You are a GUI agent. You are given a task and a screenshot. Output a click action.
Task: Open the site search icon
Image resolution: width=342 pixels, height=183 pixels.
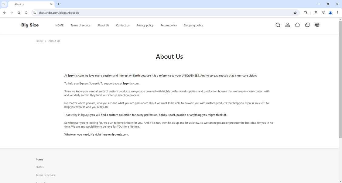(278, 25)
